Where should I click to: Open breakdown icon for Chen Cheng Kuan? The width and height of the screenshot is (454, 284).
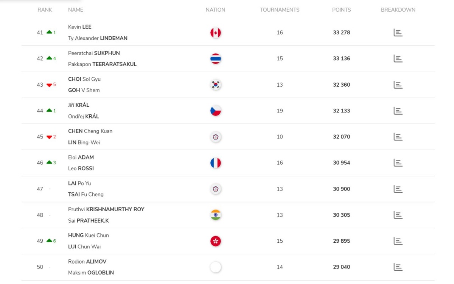tap(398, 137)
